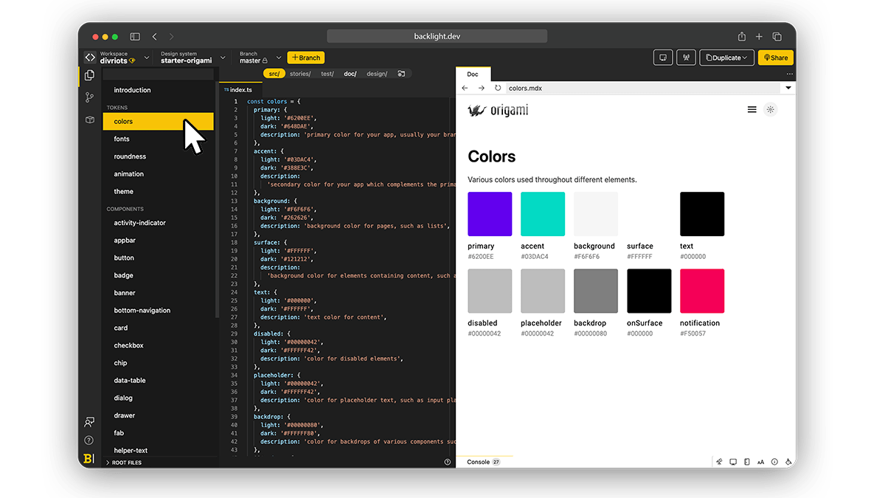
Task: Select the src/ folder tab
Action: [274, 74]
